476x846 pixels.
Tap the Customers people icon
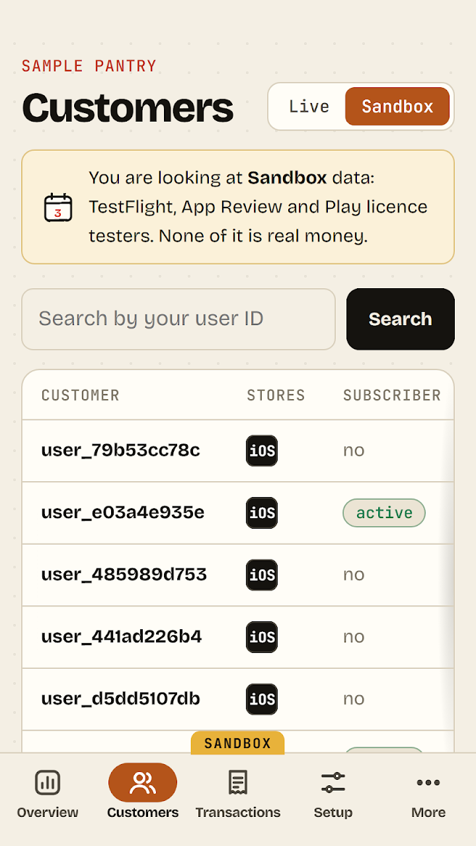coord(143,783)
